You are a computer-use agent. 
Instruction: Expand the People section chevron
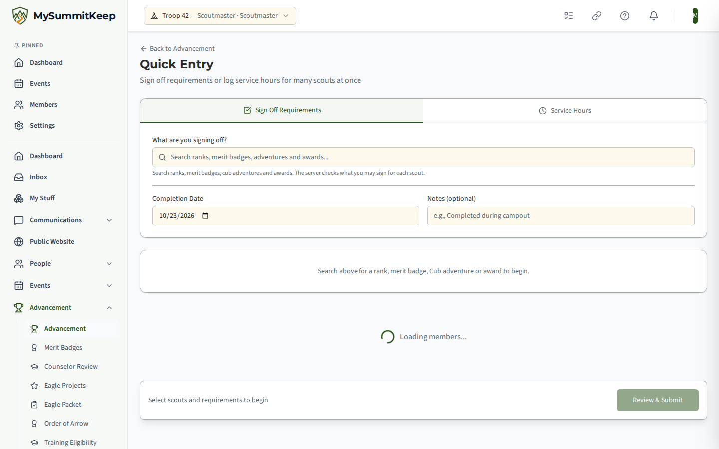point(109,264)
